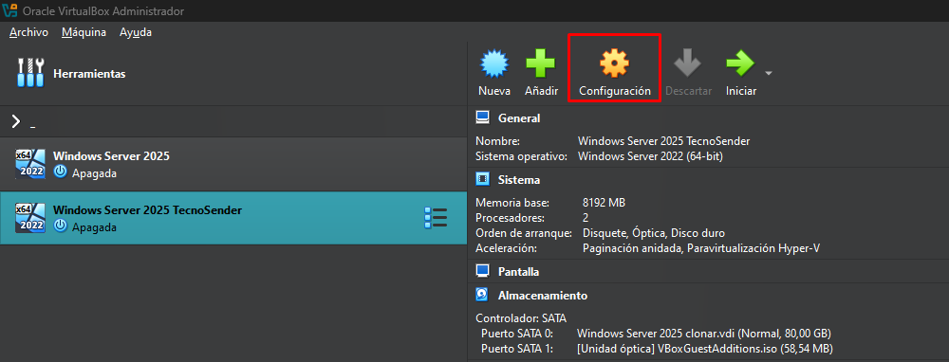Image resolution: width=949 pixels, height=362 pixels.
Task: Click the General monitor icon
Action: tap(482, 118)
